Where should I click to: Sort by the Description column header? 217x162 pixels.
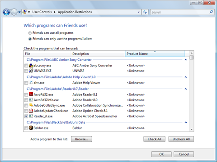98,54
